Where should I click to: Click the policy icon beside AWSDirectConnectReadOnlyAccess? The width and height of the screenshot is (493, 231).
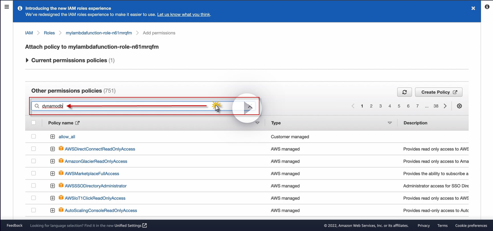(61, 148)
